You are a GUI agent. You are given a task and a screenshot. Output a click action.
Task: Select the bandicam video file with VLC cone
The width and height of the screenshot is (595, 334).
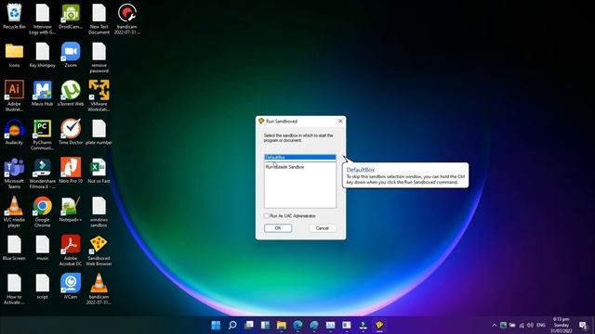pos(99,289)
